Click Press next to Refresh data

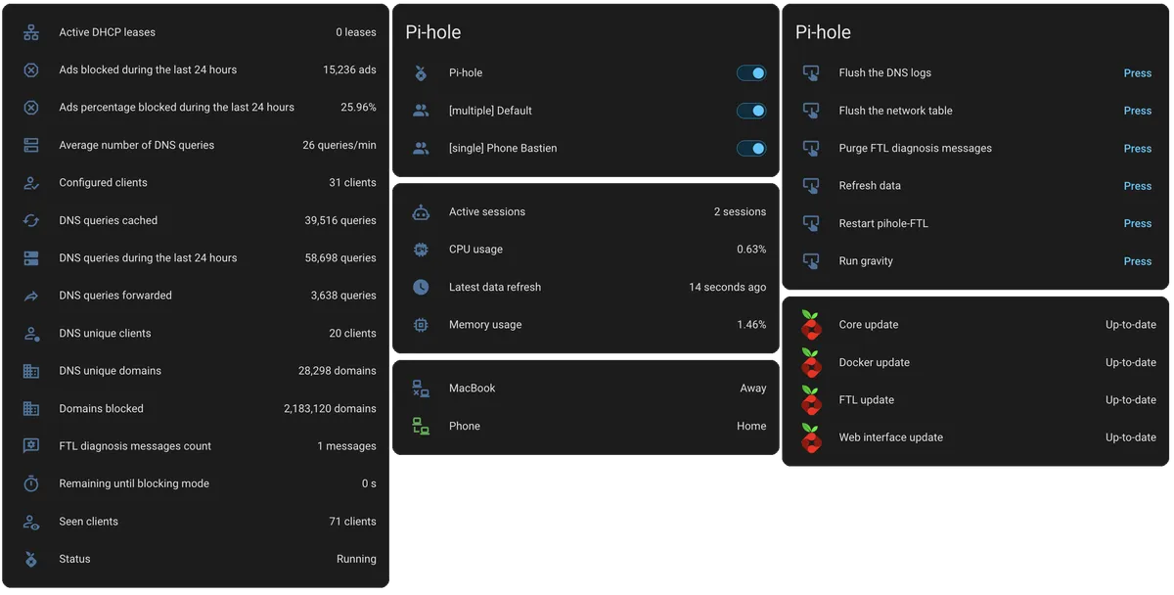tap(1138, 186)
